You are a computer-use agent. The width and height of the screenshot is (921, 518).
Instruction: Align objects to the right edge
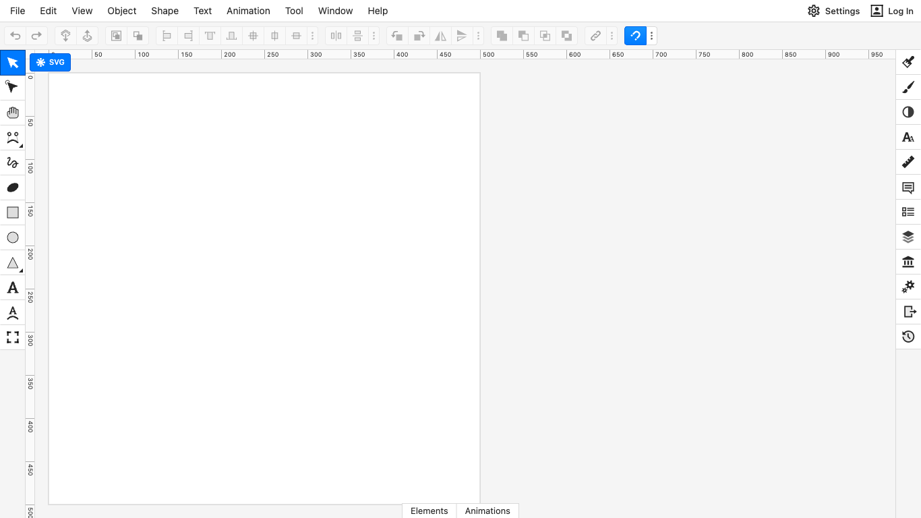pyautogui.click(x=188, y=36)
